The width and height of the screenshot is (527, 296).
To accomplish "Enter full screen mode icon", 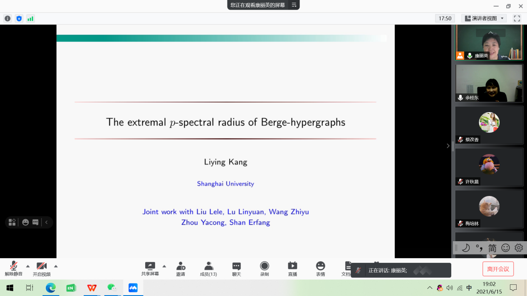I will point(517,18).
